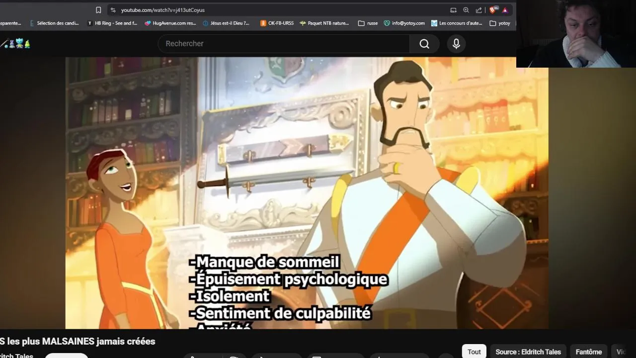The height and width of the screenshot is (358, 636).
Task: Select the Source : Eldritch Tales chip
Action: pyautogui.click(x=528, y=352)
